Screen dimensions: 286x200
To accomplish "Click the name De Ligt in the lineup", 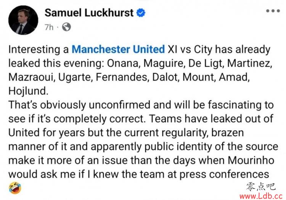I will (206, 63).
